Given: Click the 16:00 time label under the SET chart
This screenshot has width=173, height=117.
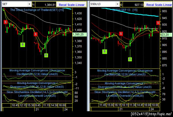Looking at the screenshot, I should 62,105.
